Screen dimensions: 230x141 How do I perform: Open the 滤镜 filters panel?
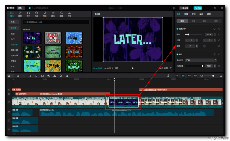click(x=61, y=14)
